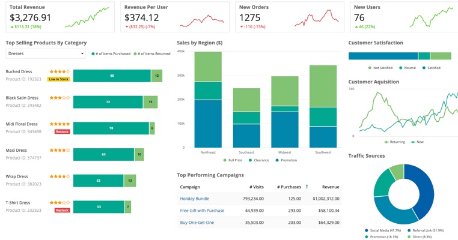Viewport: 458px width, 240px height.
Task: Sort campaigns by Revenue column header
Action: [330, 187]
